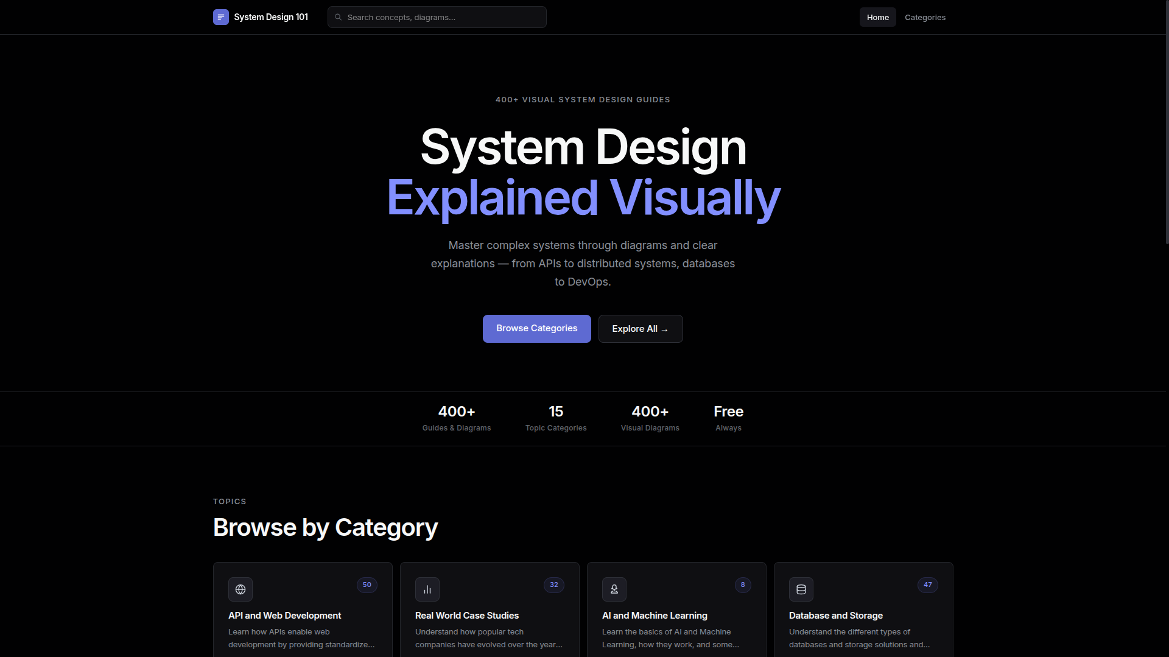Click the search magnifier icon
Image resolution: width=1169 pixels, height=657 pixels.
pos(338,17)
